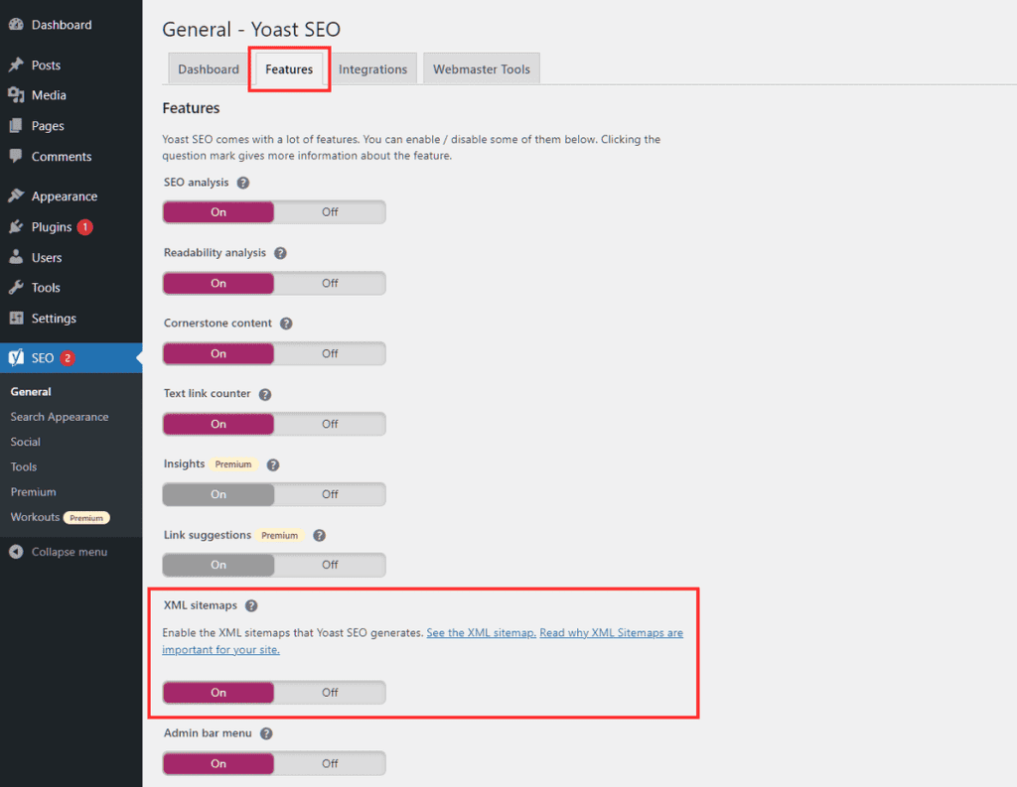Set Insights toggle to On
This screenshot has height=787, width=1017.
pyautogui.click(x=218, y=494)
